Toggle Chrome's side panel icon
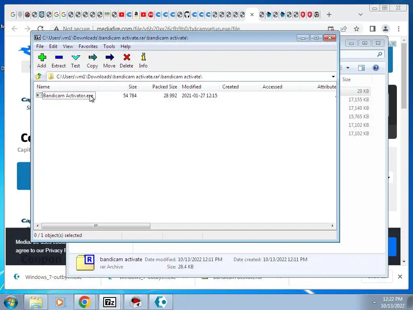This screenshot has height=310, width=413. click(372, 29)
